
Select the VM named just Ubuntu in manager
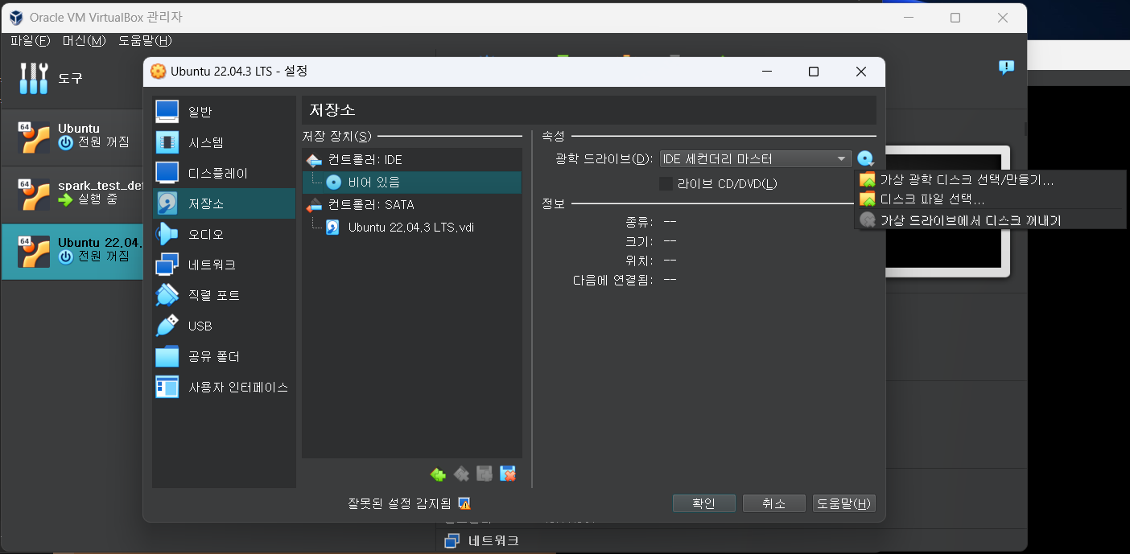tap(72, 137)
